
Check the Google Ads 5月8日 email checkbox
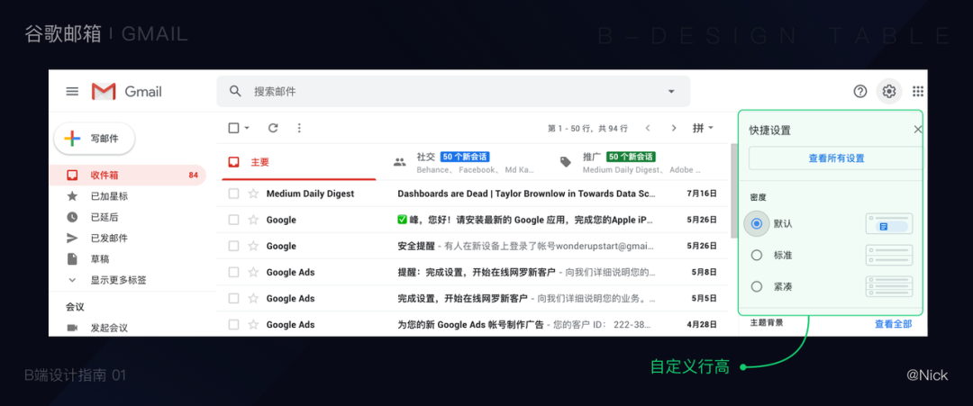click(233, 272)
